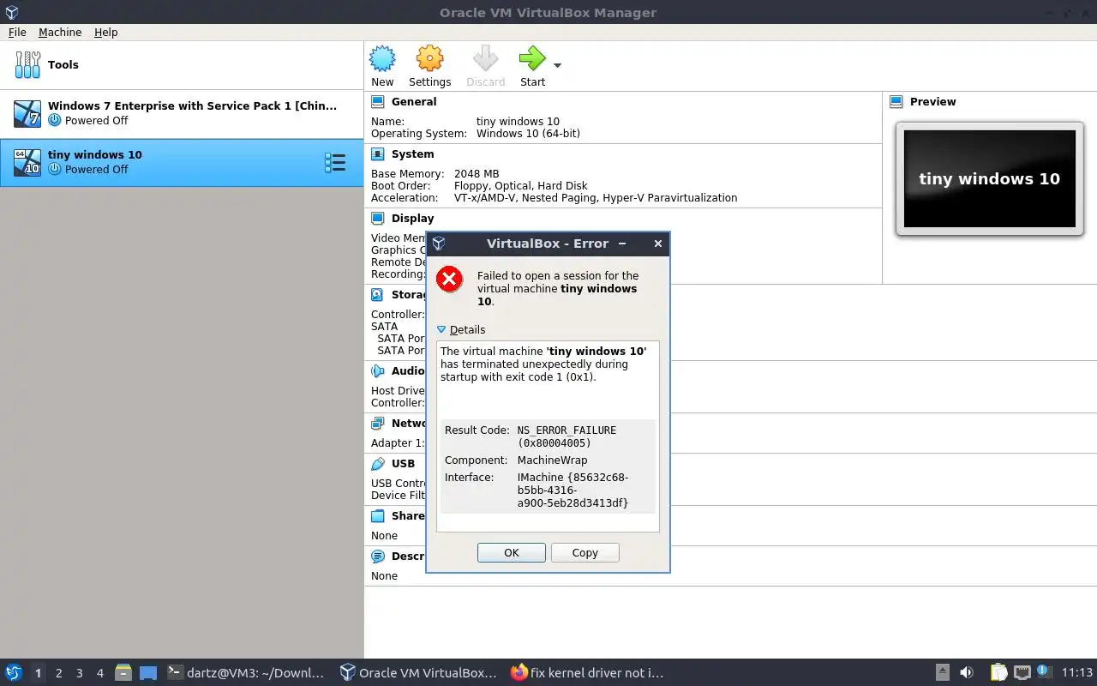Close the VirtualBox error dialog

point(658,244)
